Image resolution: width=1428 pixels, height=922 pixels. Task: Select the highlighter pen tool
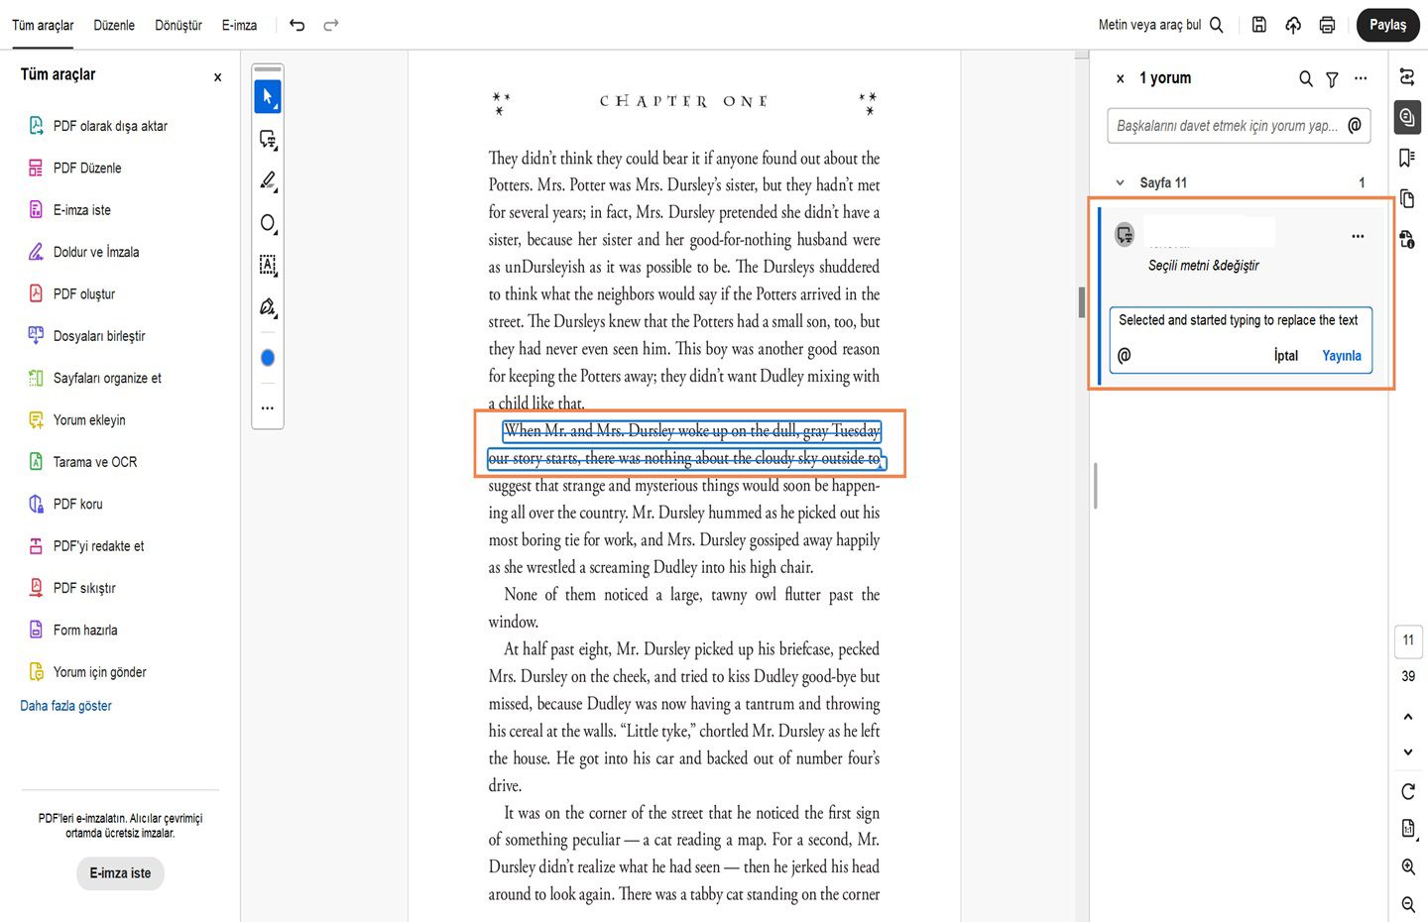(268, 181)
